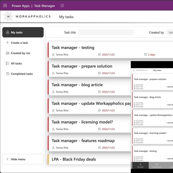Click Power Apps in the header
This screenshot has height=173, width=173.
click(21, 6)
